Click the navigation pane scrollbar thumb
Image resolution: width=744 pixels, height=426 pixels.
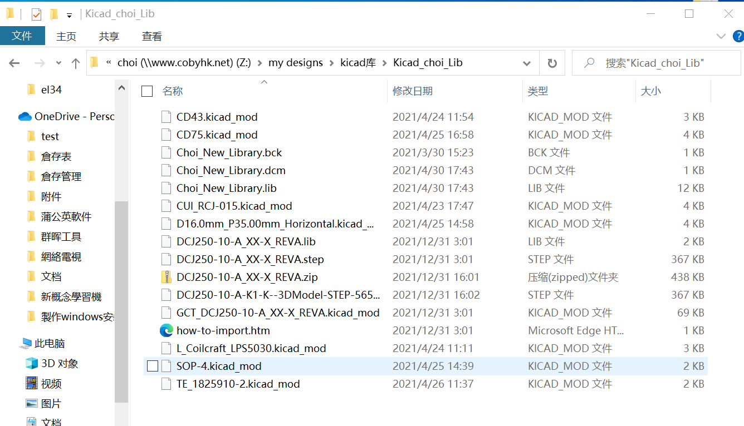(121, 302)
